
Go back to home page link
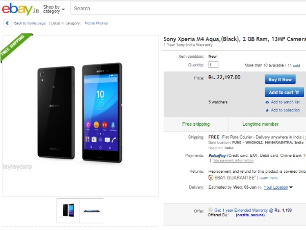[30, 23]
